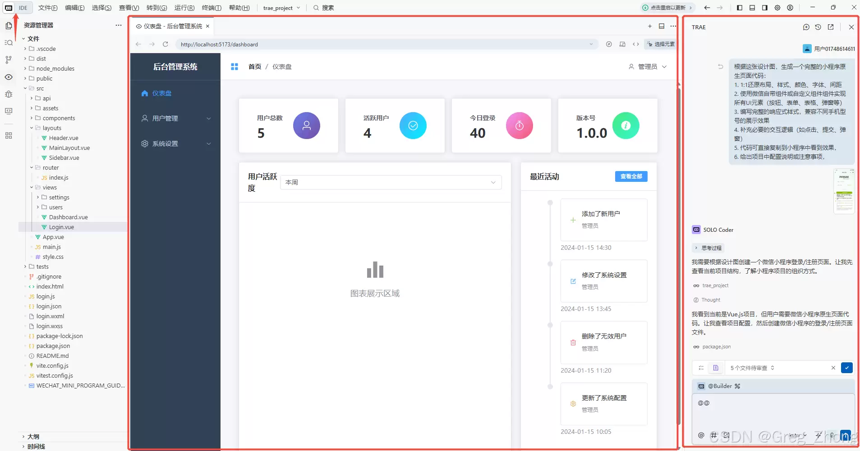Screen dimensions: 860x451
Task: Click the 查看全部 button in 最近活动
Action: (x=630, y=176)
